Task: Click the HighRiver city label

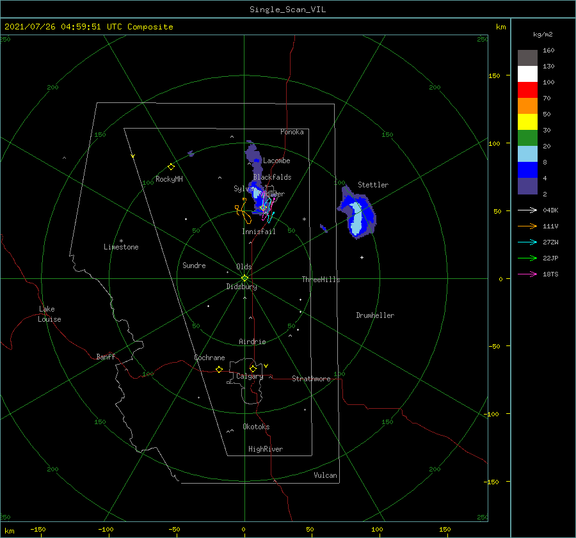Action: pos(265,449)
